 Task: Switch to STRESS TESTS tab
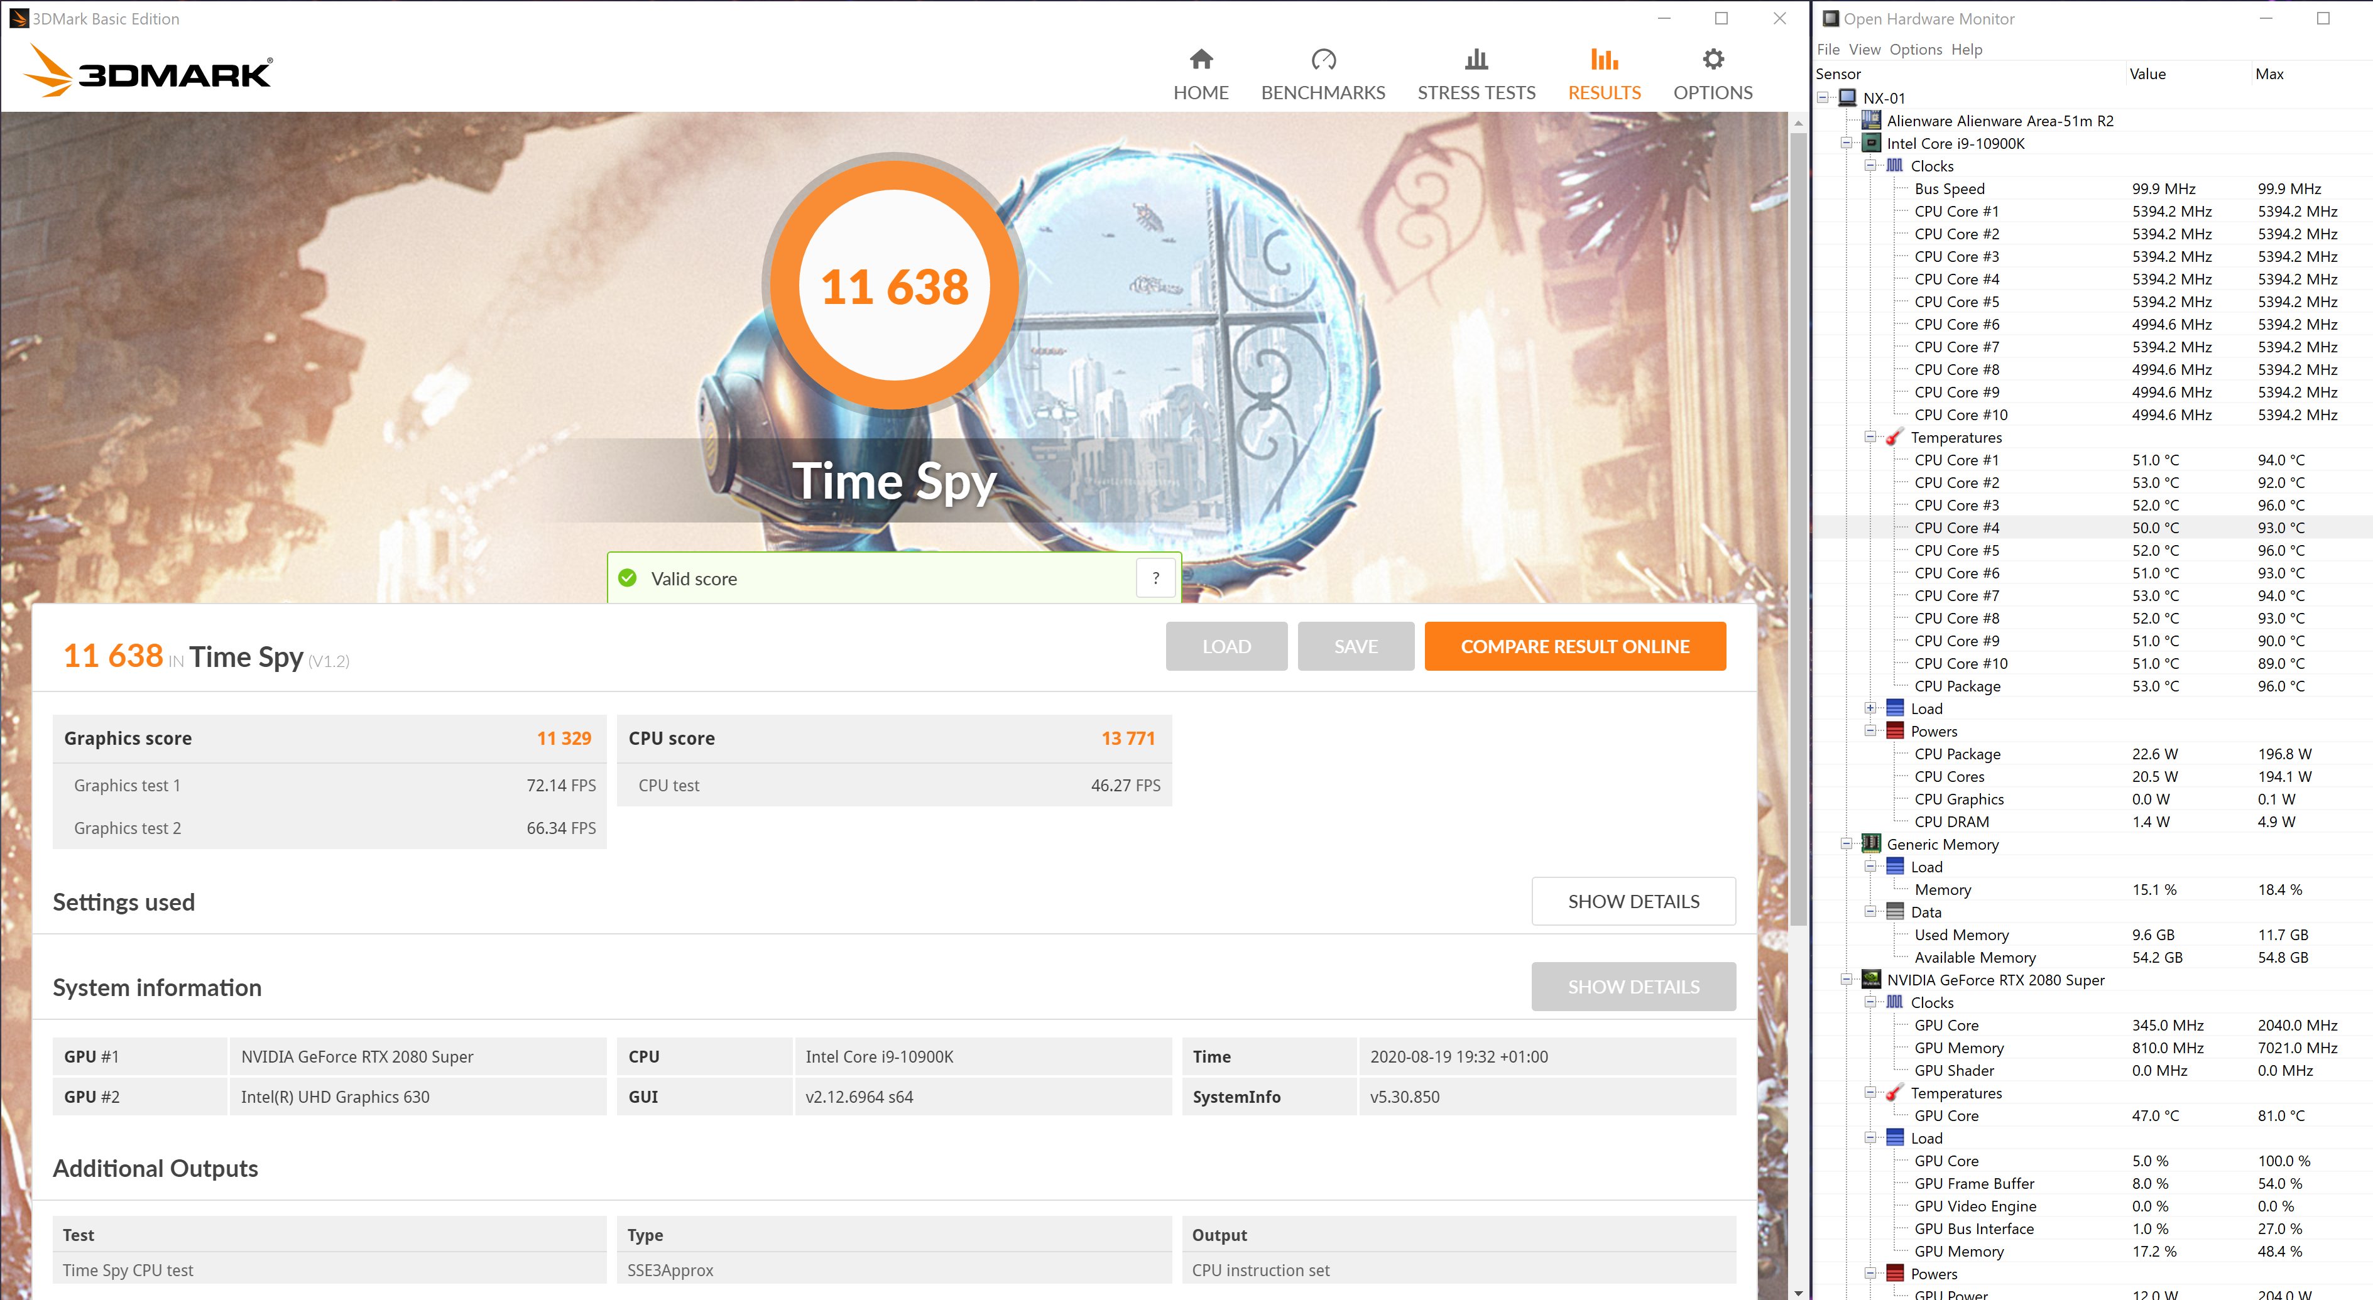coord(1476,75)
